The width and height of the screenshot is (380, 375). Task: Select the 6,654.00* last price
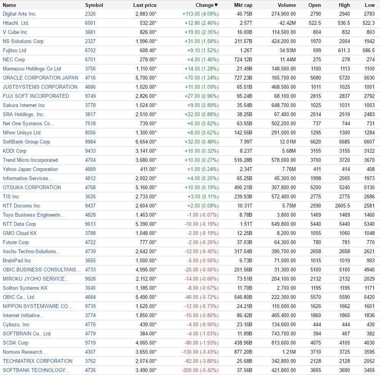click(146, 142)
